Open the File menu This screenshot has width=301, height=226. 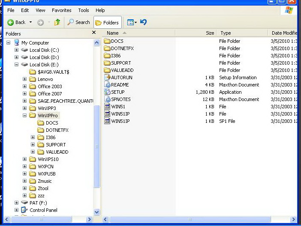coord(11,10)
